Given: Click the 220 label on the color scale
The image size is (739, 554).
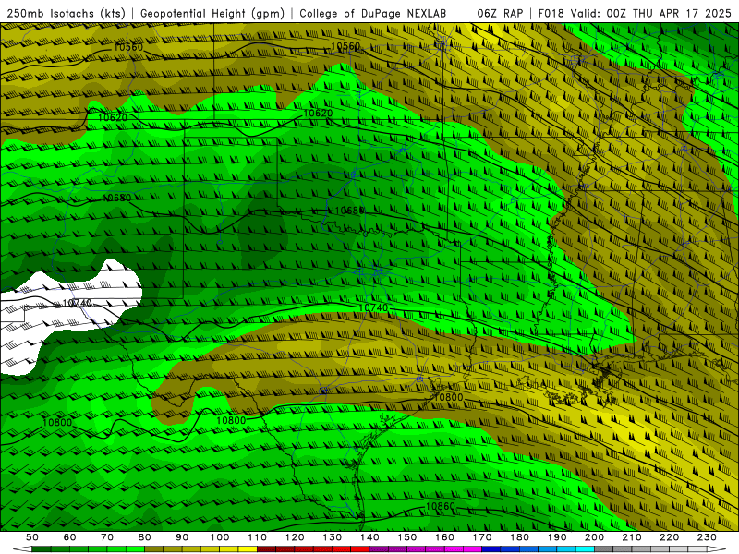Looking at the screenshot, I should click(669, 537).
